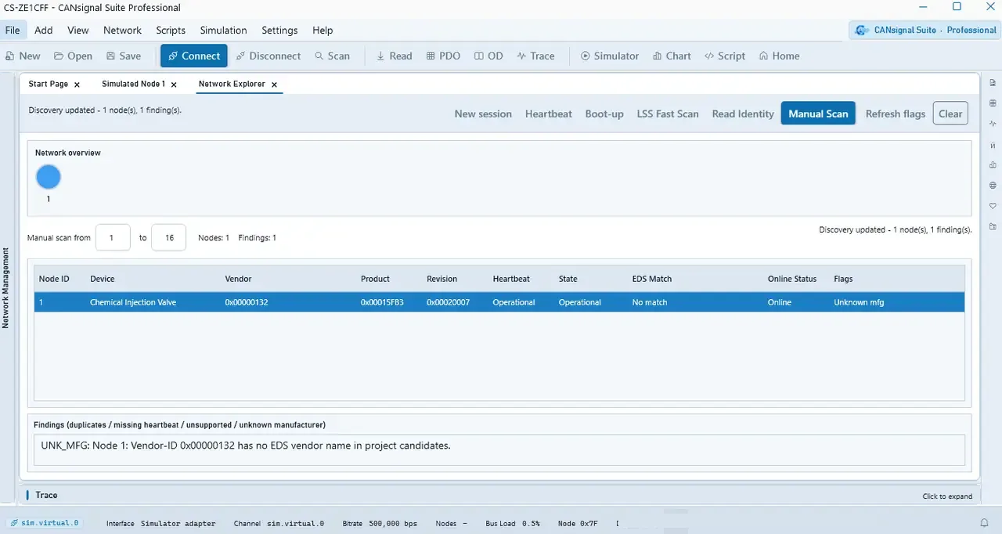Open the Network menu
This screenshot has height=534, width=1002.
pos(122,30)
